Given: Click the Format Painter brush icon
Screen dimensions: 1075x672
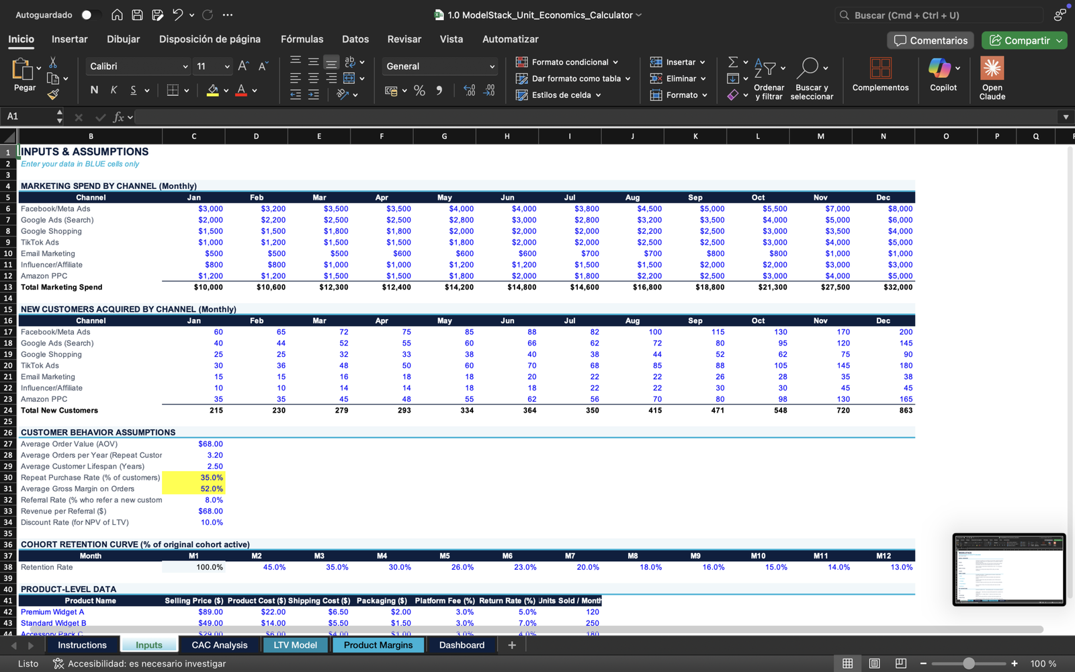Looking at the screenshot, I should pos(53,95).
